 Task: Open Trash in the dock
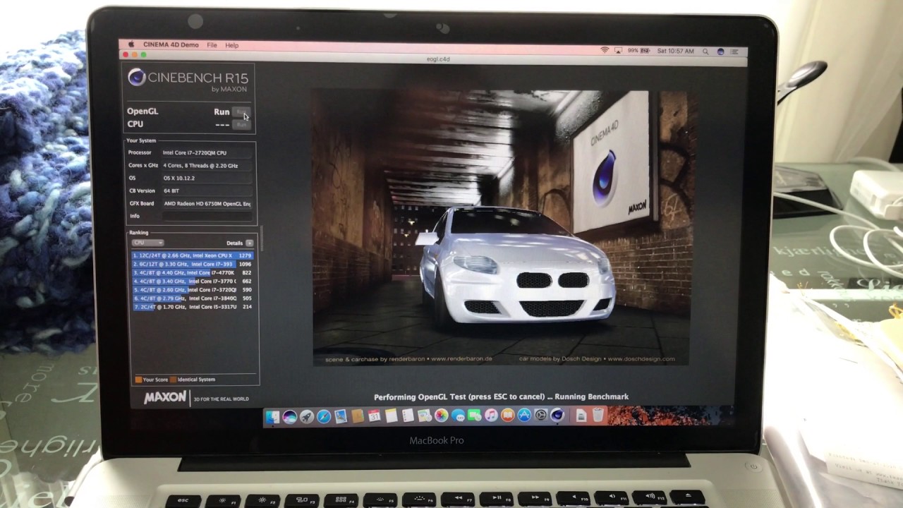click(x=598, y=416)
